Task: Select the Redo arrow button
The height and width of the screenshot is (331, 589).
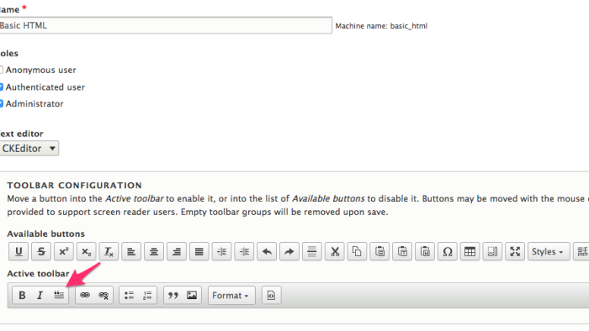Action: (289, 251)
